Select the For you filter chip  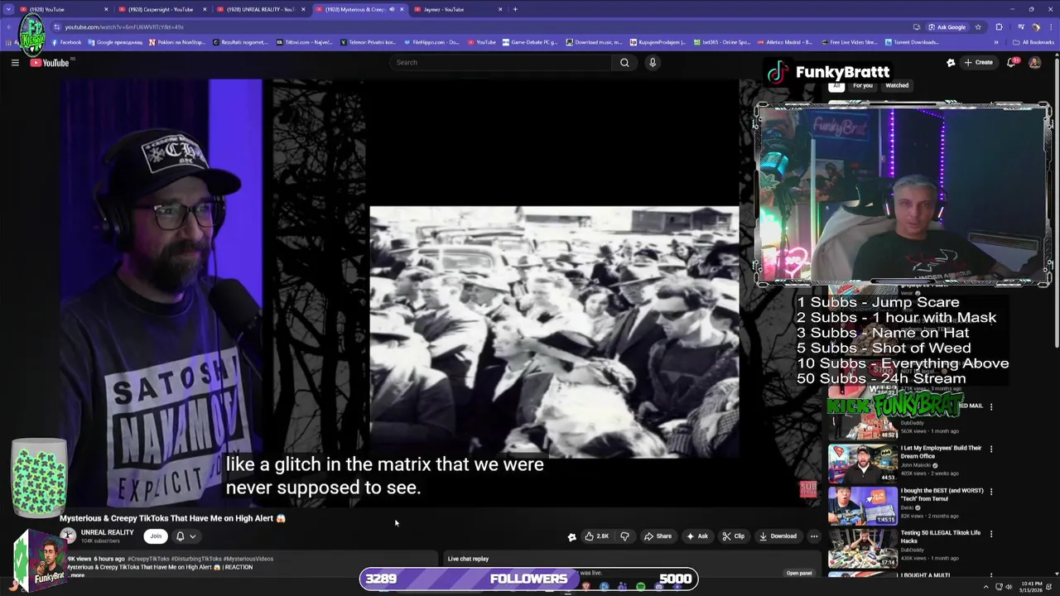(863, 85)
